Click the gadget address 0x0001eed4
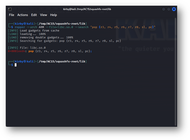This screenshot has height=140, width=190. 16,51
